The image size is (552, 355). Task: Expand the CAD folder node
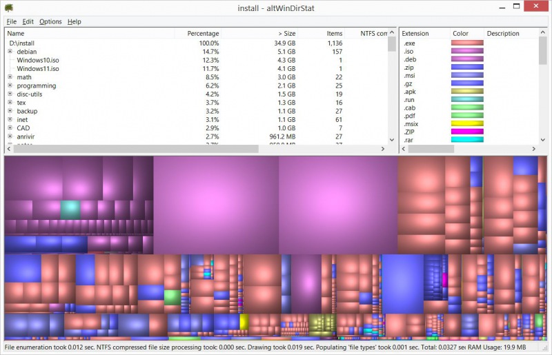point(10,128)
